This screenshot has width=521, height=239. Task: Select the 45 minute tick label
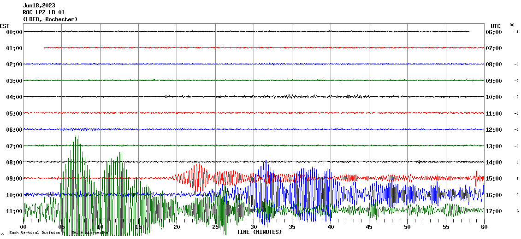pos(369,227)
